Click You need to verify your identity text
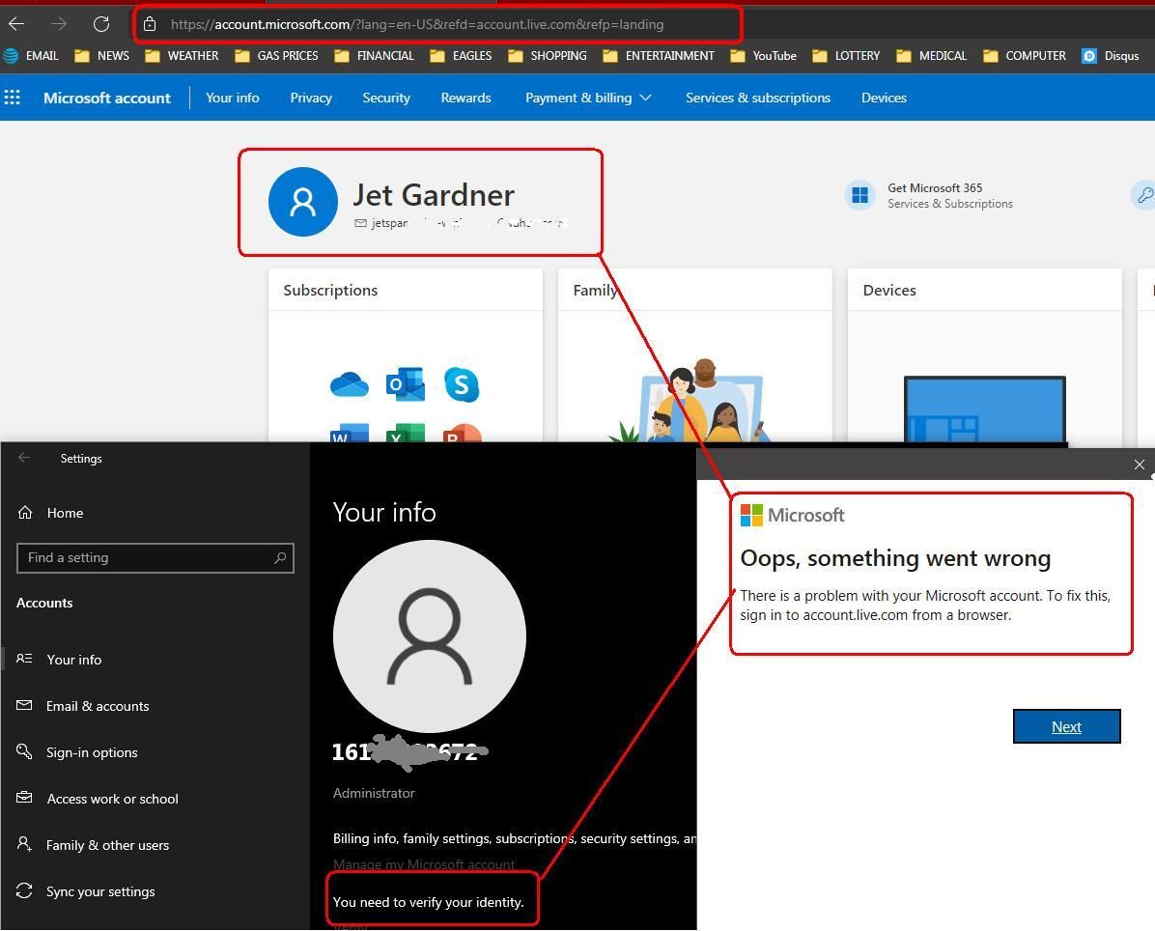Image resolution: width=1155 pixels, height=931 pixels. (429, 902)
